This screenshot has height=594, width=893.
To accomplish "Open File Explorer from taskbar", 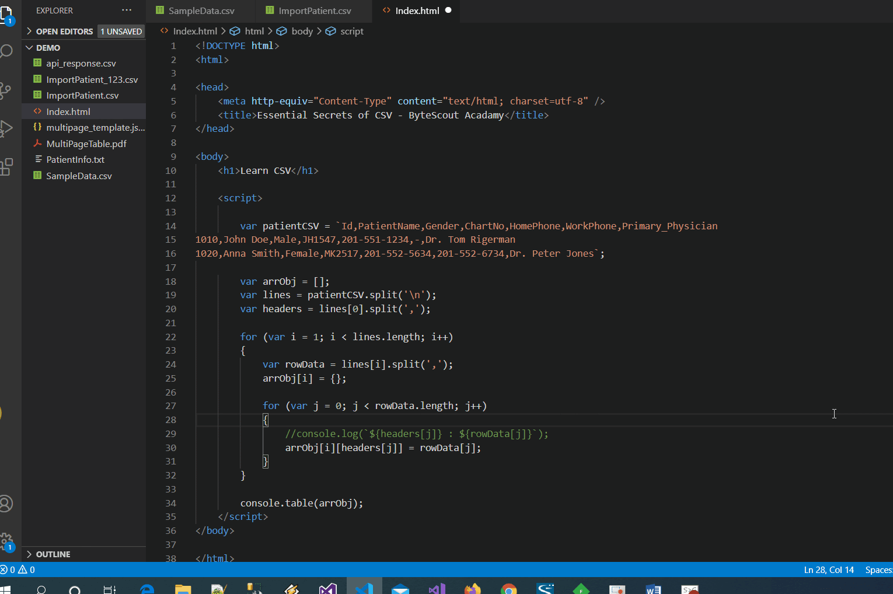I will [x=183, y=589].
